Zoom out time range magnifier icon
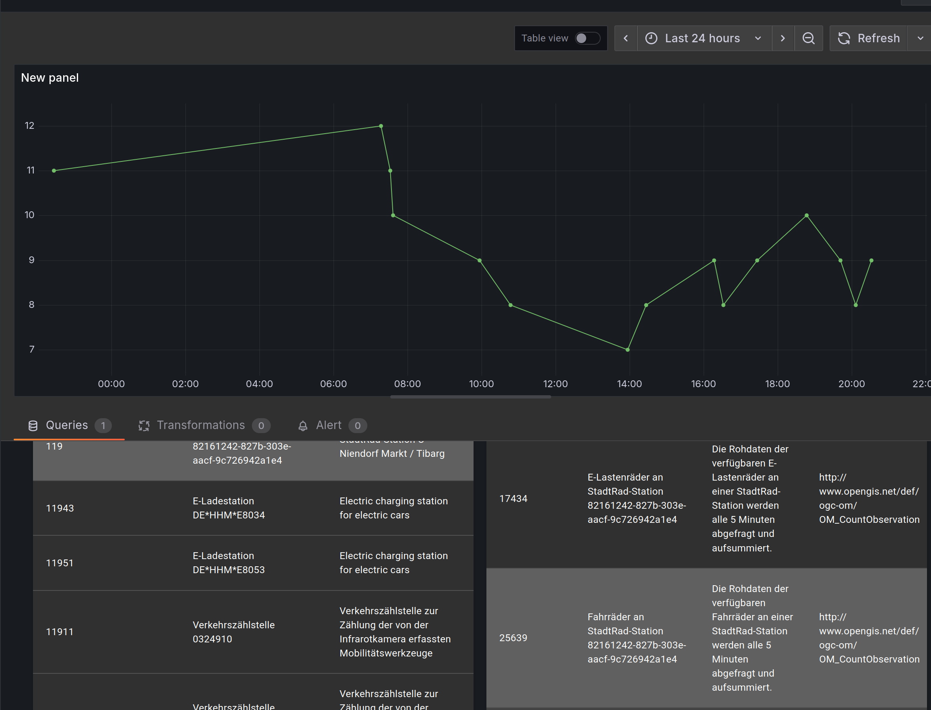931x710 pixels. [809, 39]
